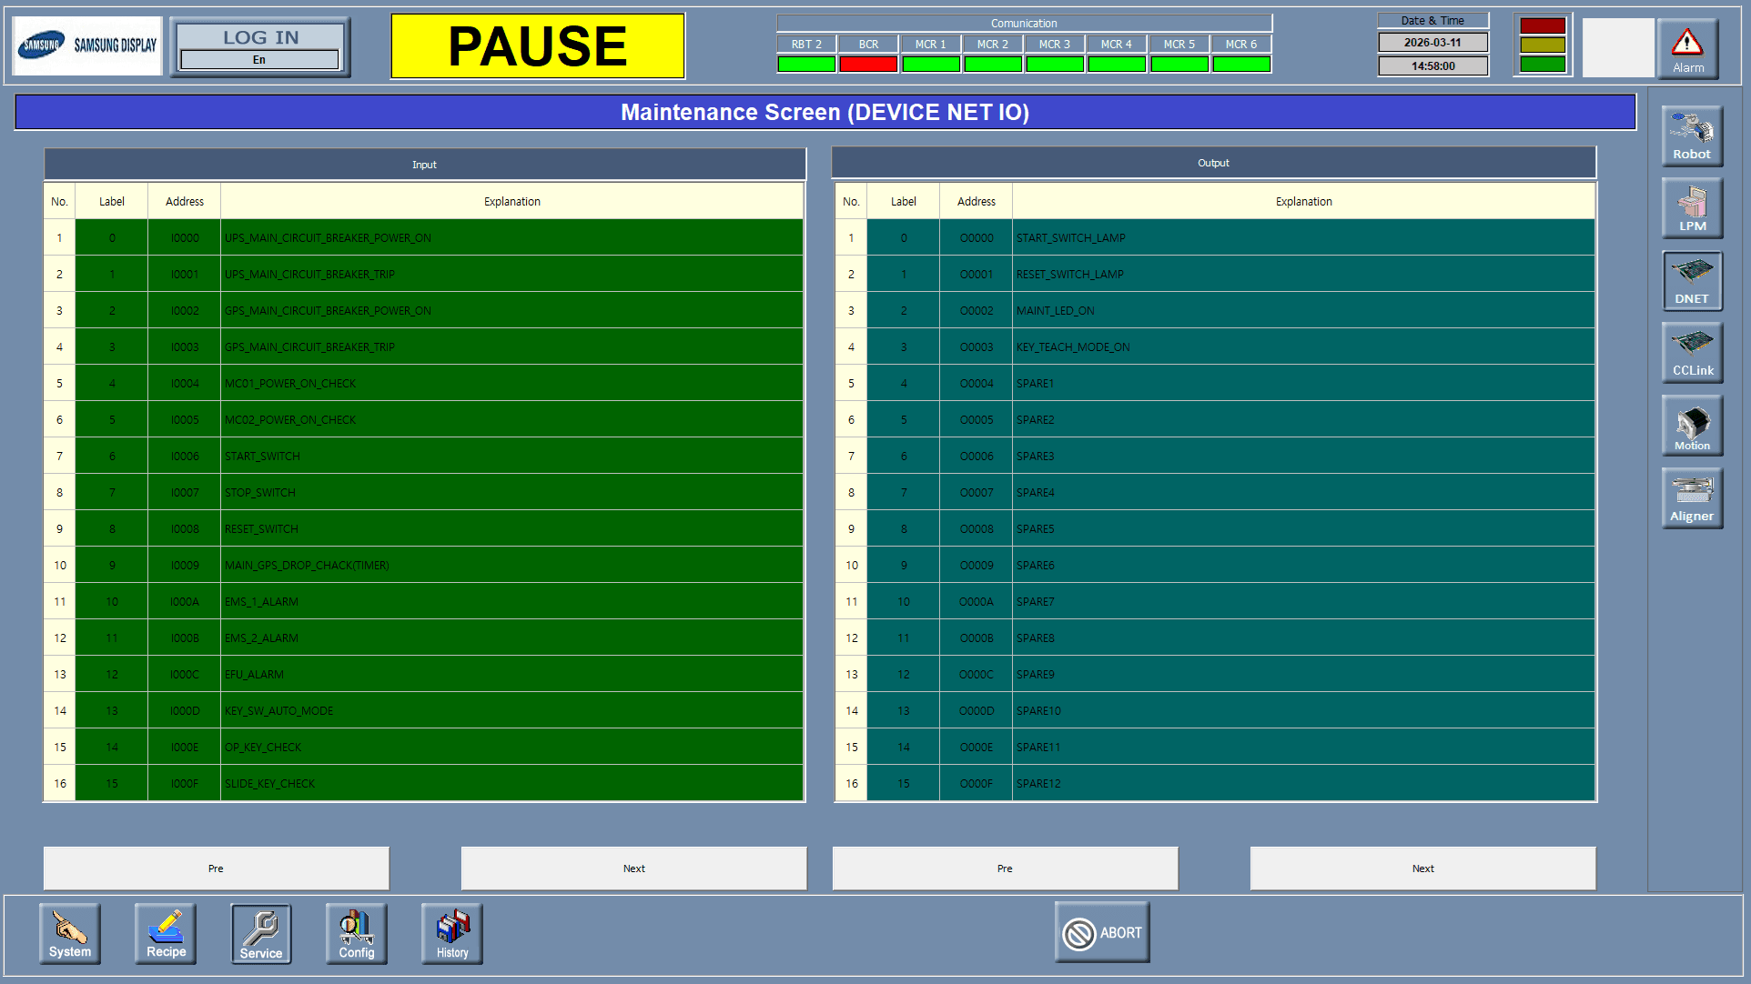
Task: Open the Recipe screen
Action: coord(166,933)
